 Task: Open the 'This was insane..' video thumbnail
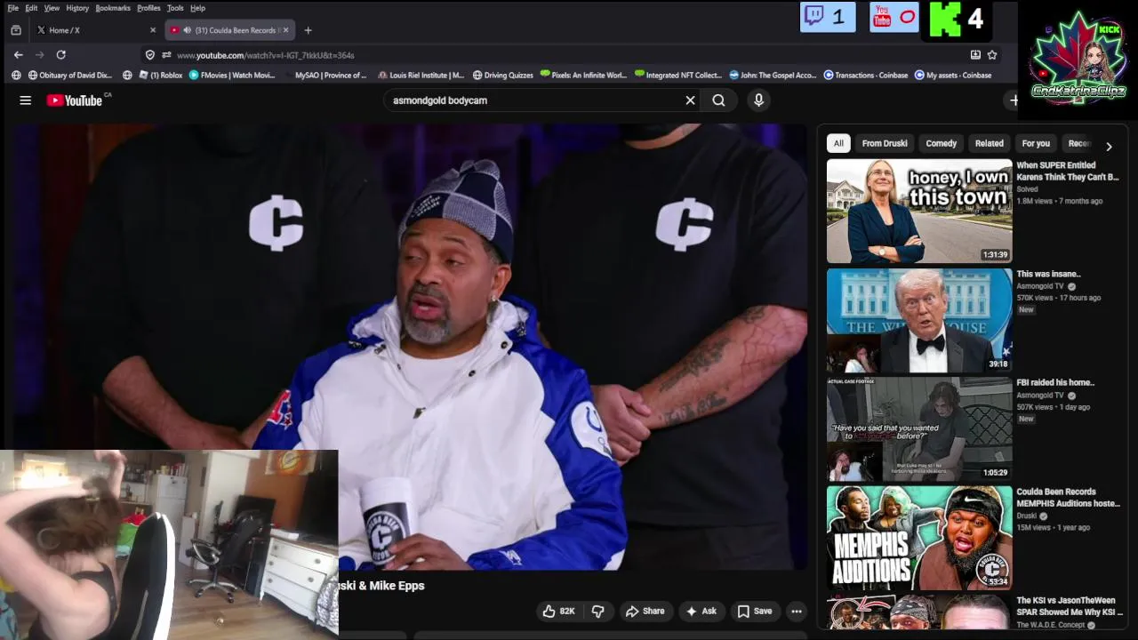coord(919,320)
